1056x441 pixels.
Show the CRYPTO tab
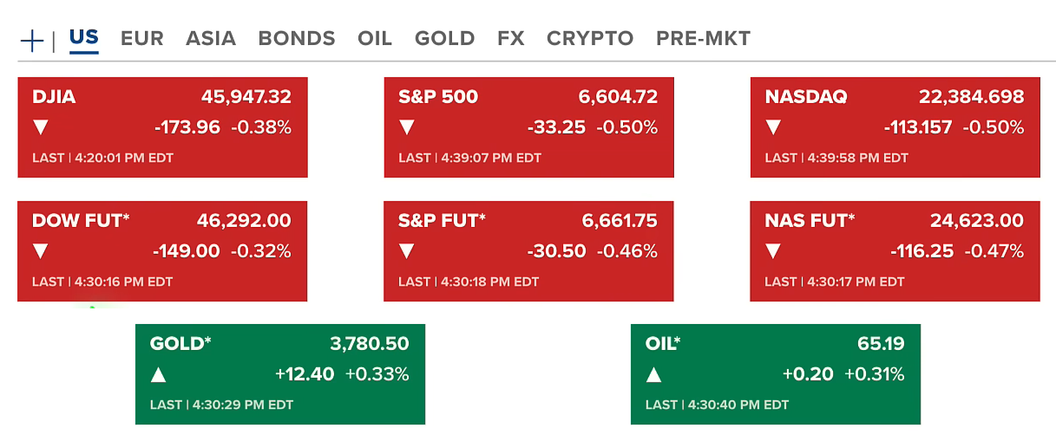coord(589,39)
